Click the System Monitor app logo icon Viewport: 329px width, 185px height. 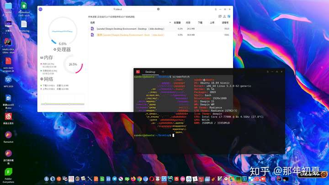tap(41, 9)
